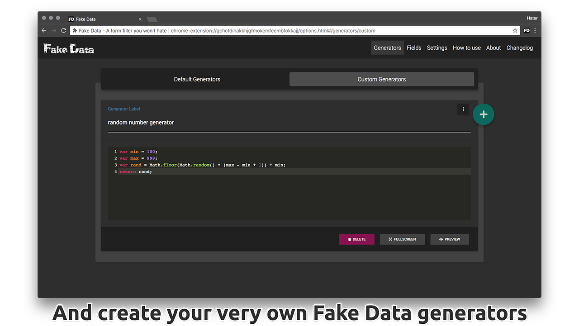Click the 'Generator Label' caption text
Image resolution: width=579 pixels, height=326 pixels.
pyautogui.click(x=124, y=109)
